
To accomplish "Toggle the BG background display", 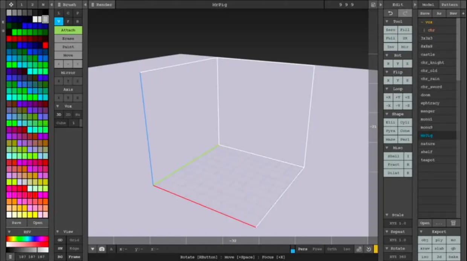I will coord(60,257).
